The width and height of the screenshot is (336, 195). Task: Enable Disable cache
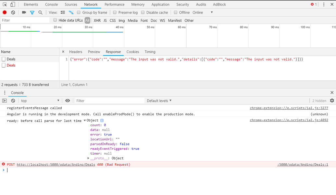click(x=143, y=12)
